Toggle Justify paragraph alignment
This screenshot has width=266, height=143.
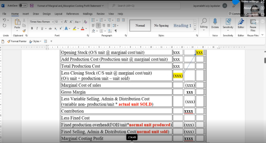tap(109, 26)
